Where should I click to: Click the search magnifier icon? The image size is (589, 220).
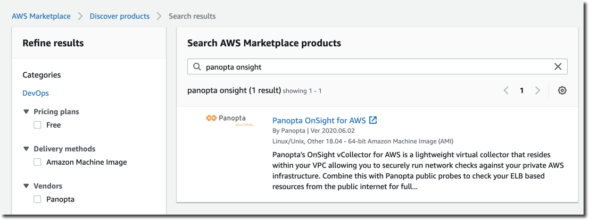[x=197, y=67]
